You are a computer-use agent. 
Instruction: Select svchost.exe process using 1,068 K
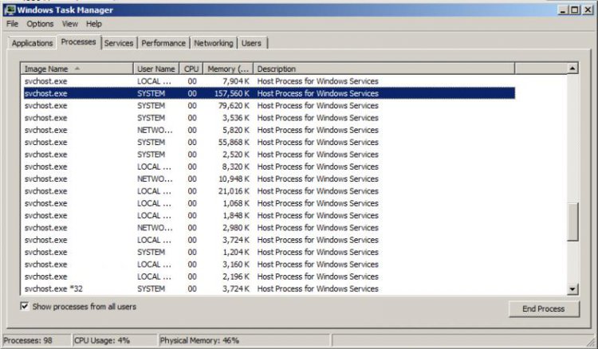(x=269, y=203)
